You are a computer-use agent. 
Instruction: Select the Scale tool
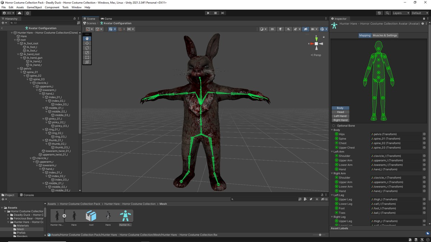pos(87,53)
